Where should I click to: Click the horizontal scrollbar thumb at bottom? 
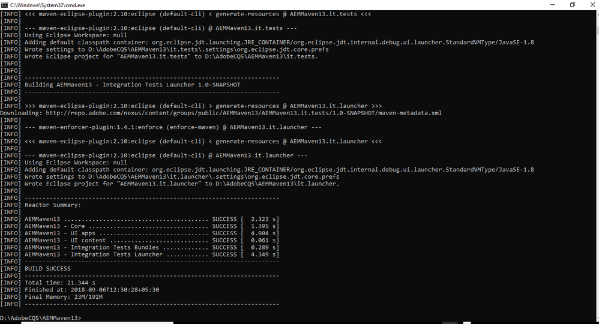(97, 323)
